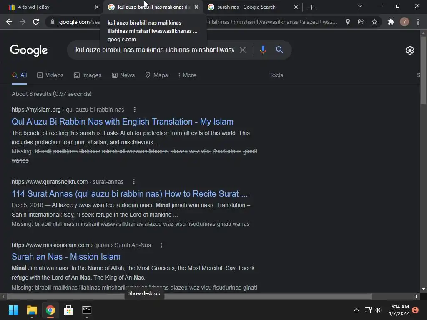The height and width of the screenshot is (320, 427).
Task: Click 'About 8 results (0.57 seconds)' text
Action: pos(51,94)
